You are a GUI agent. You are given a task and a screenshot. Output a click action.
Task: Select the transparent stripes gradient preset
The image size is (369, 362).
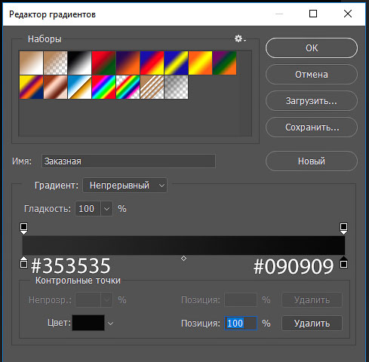[x=152, y=87]
